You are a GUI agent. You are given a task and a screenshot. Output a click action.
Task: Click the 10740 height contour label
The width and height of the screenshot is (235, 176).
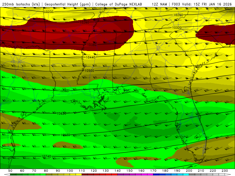[46, 156]
